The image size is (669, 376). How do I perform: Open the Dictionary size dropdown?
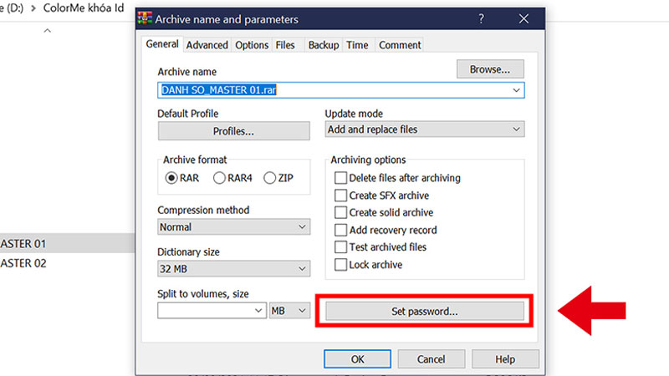(x=233, y=269)
